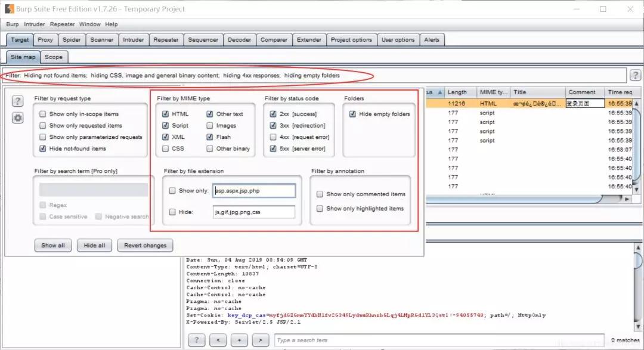Click the help icon right of filter bar

[636, 75]
